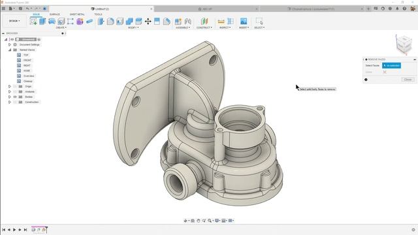Click the timeline end marker
Viewport: 418px width, 235px height.
point(46,229)
